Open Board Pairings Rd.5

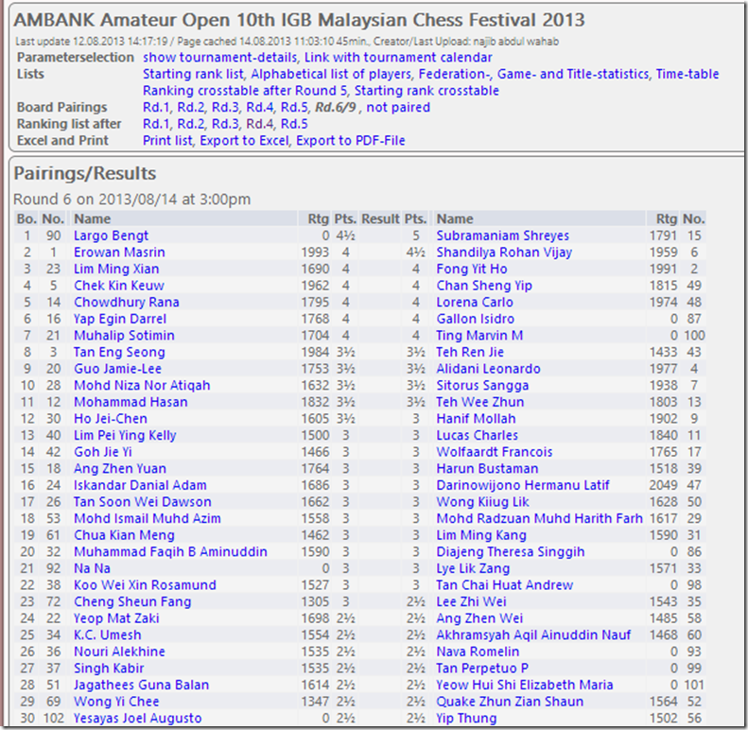tap(294, 108)
